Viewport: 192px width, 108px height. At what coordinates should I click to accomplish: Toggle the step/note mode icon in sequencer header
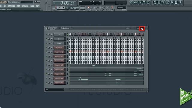53,28
